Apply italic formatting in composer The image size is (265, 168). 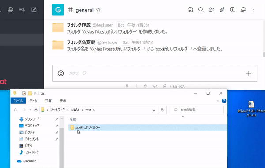pos(136,86)
